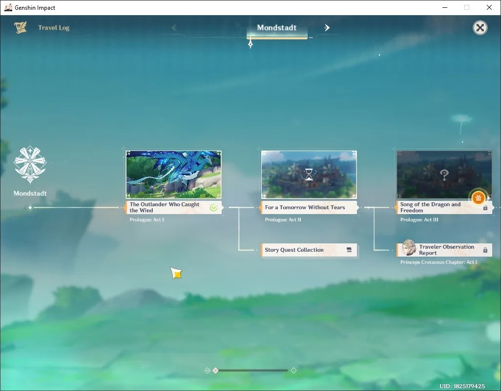Click green completed checkmark on Act I
Screen dimensions: 501x391
pyautogui.click(x=213, y=208)
